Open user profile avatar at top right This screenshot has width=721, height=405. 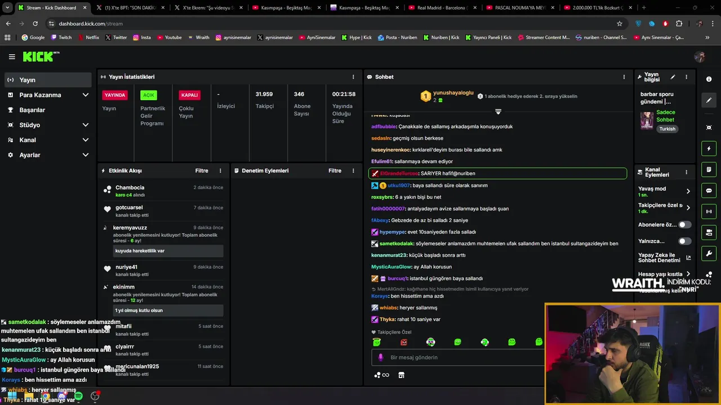(x=700, y=57)
